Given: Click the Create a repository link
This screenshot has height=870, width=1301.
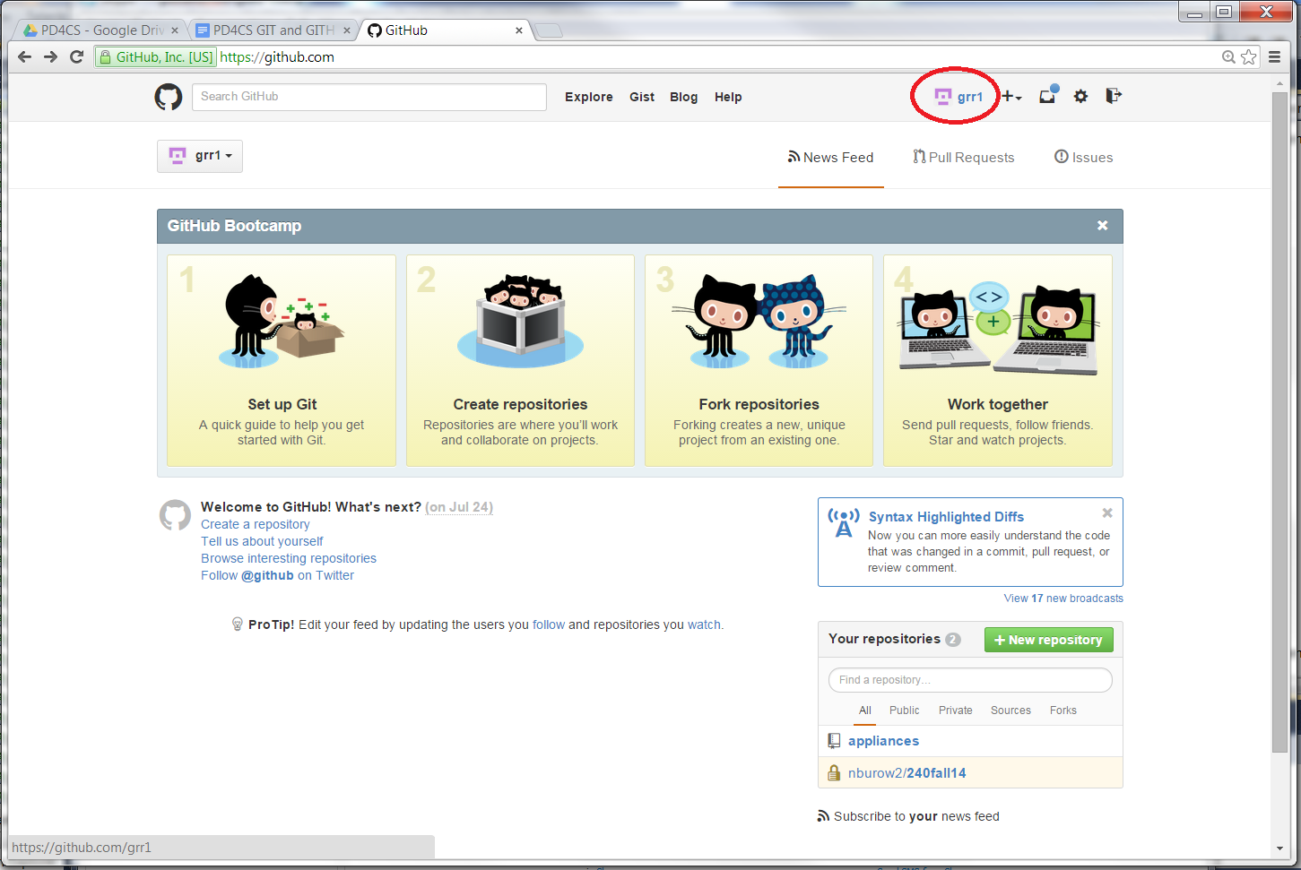Looking at the screenshot, I should pos(256,524).
